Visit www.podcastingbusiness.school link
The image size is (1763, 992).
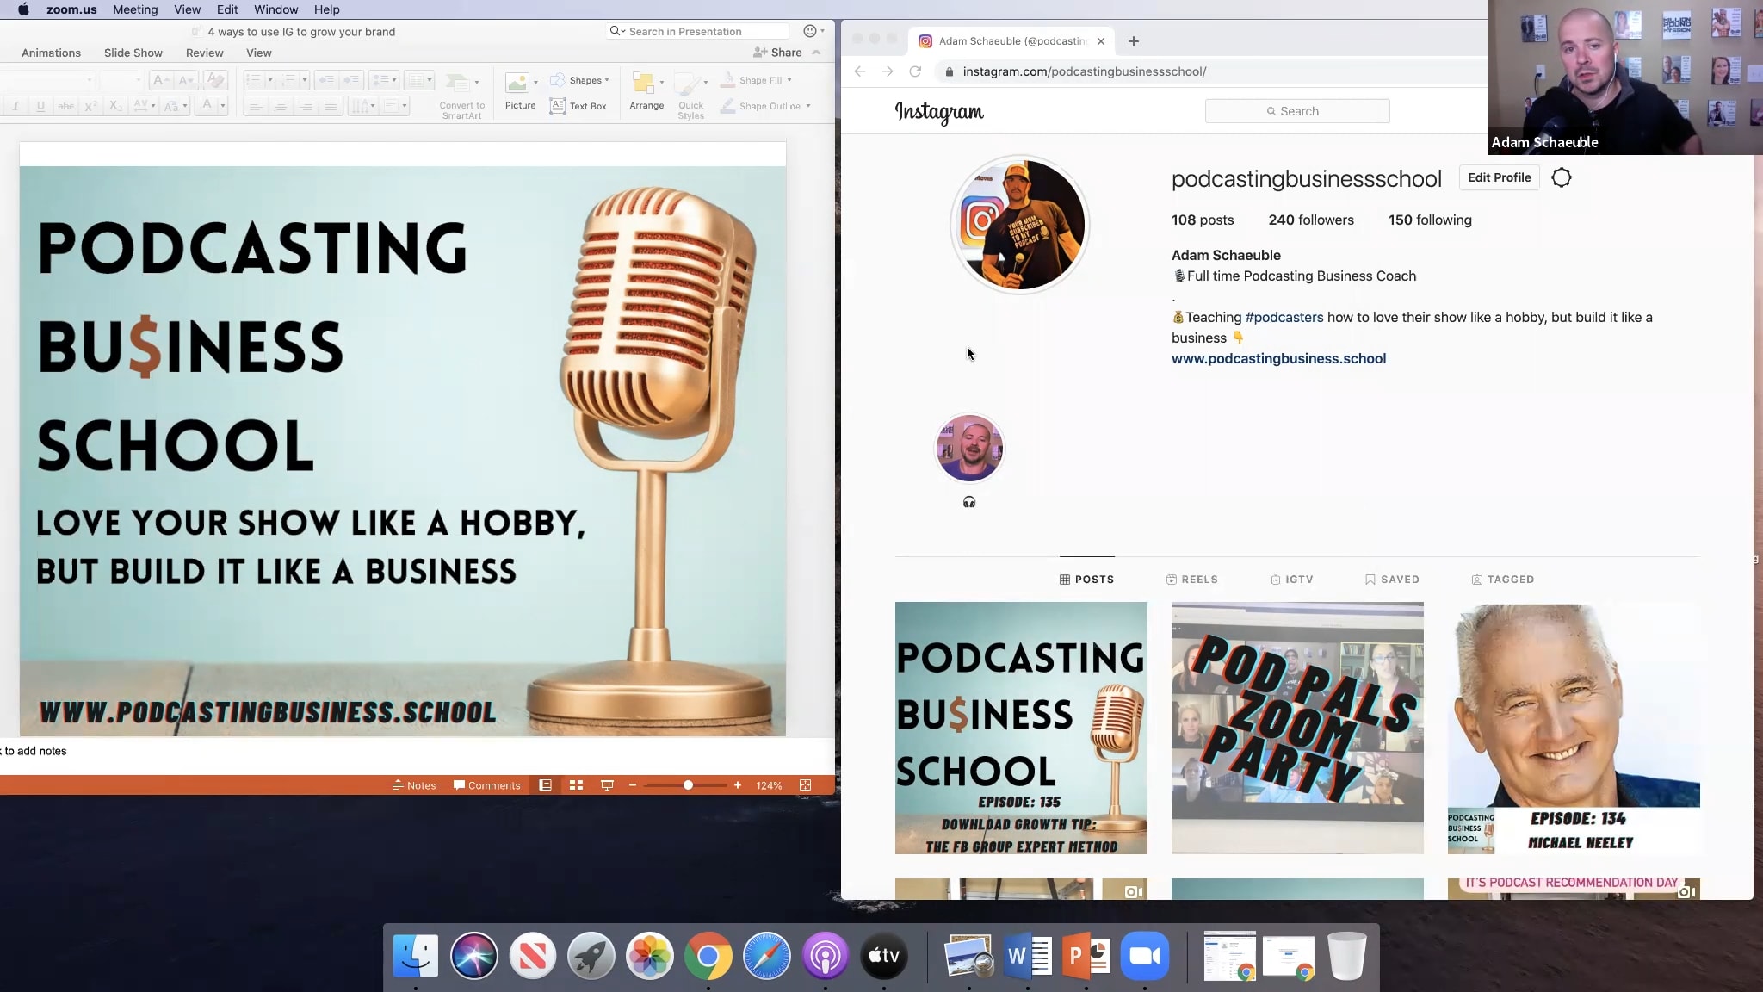tap(1278, 358)
